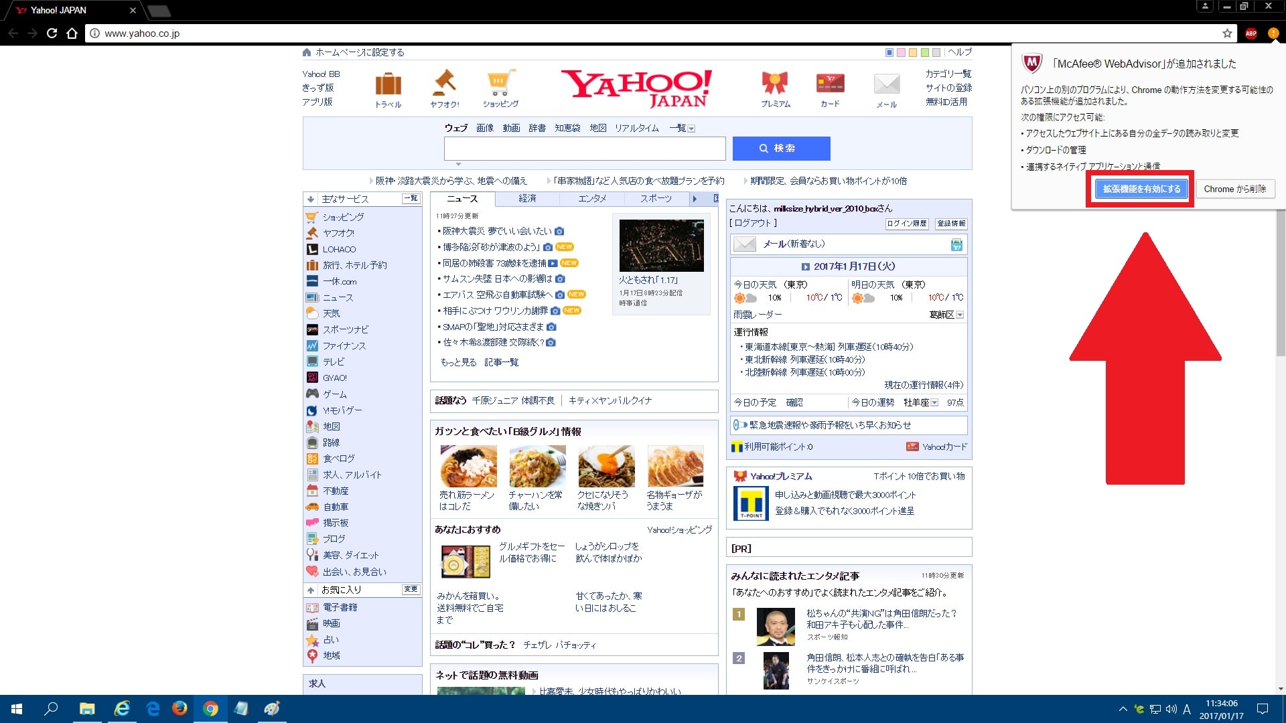Click the orange Chrome warning menu icon
1286x723 pixels.
[1273, 33]
